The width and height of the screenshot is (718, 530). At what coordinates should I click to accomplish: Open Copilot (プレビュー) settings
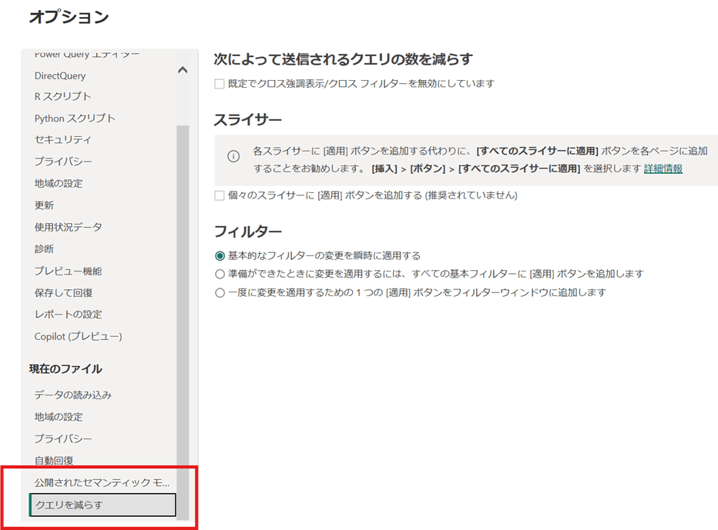(78, 336)
